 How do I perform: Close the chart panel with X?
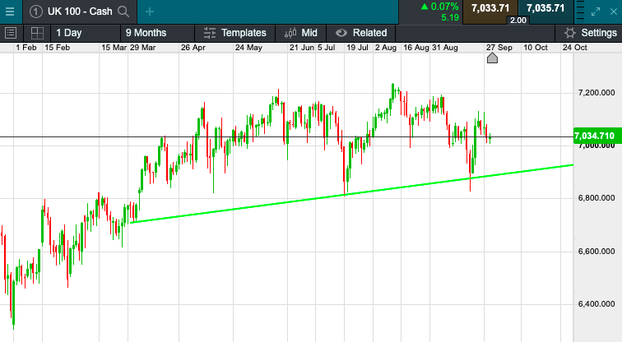614,12
